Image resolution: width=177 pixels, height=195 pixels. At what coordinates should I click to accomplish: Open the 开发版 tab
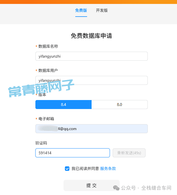102,10
